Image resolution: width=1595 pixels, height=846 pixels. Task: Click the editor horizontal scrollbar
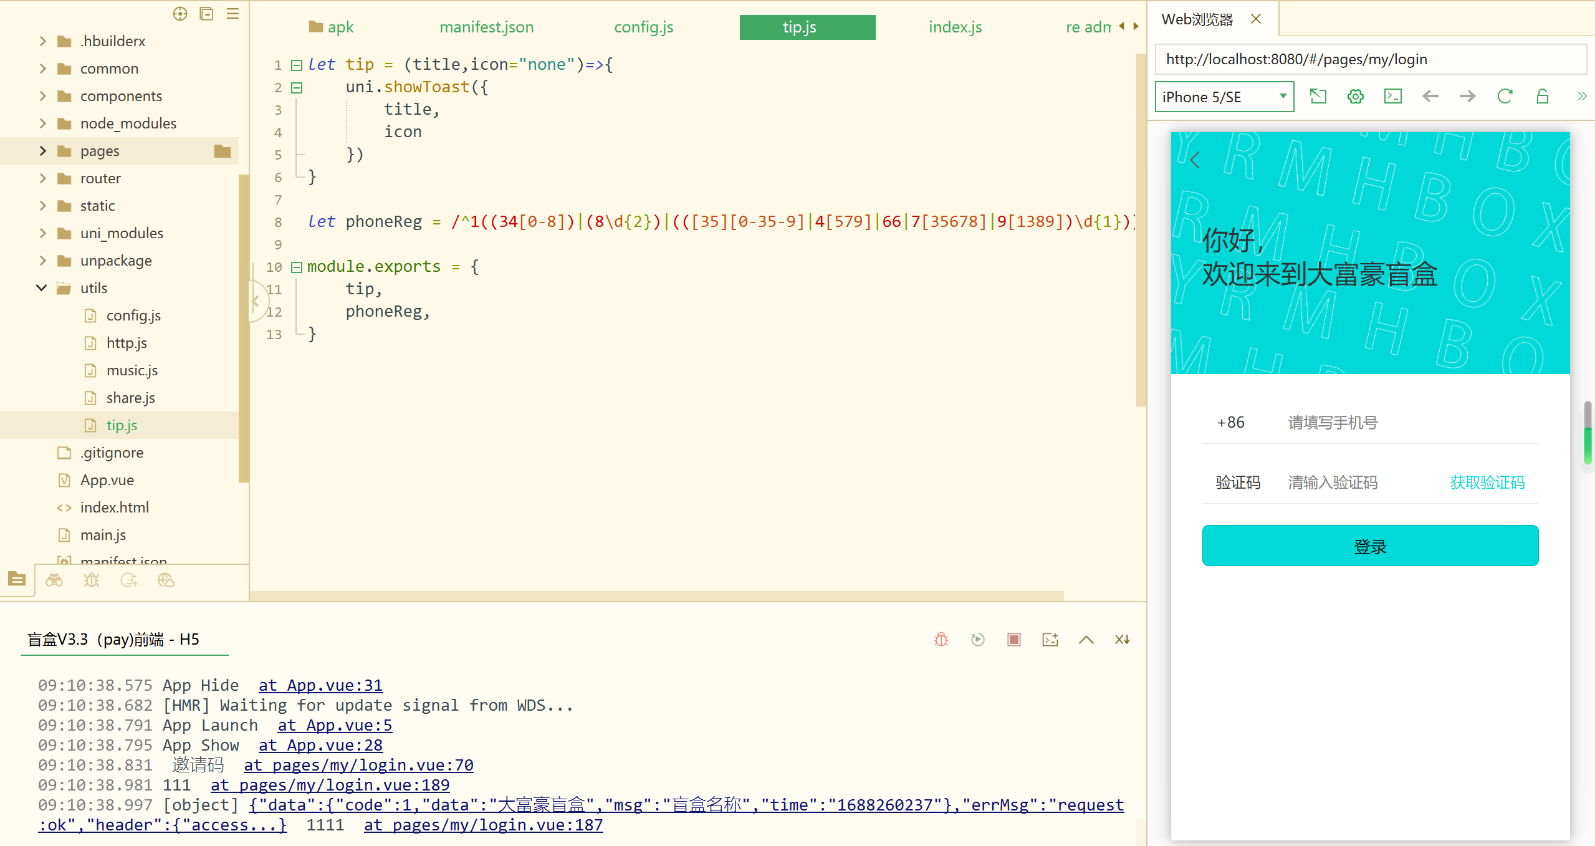656,596
